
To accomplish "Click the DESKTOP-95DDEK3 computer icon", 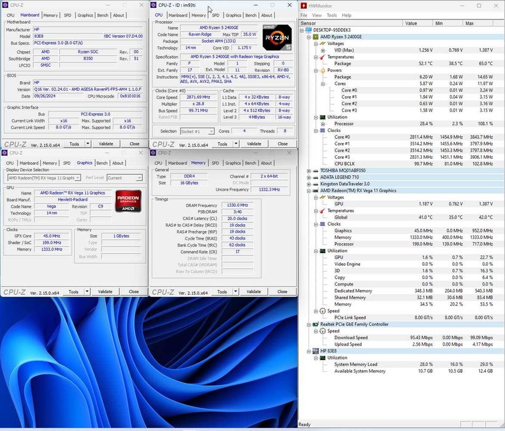I will [x=309, y=30].
